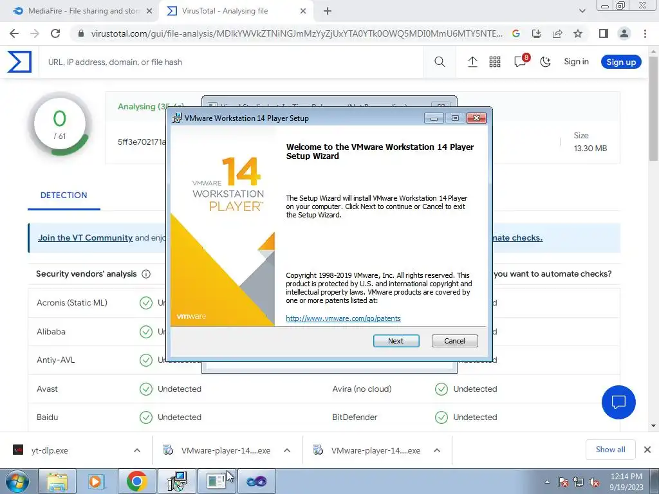Click the browser forward arrow

tap(35, 33)
